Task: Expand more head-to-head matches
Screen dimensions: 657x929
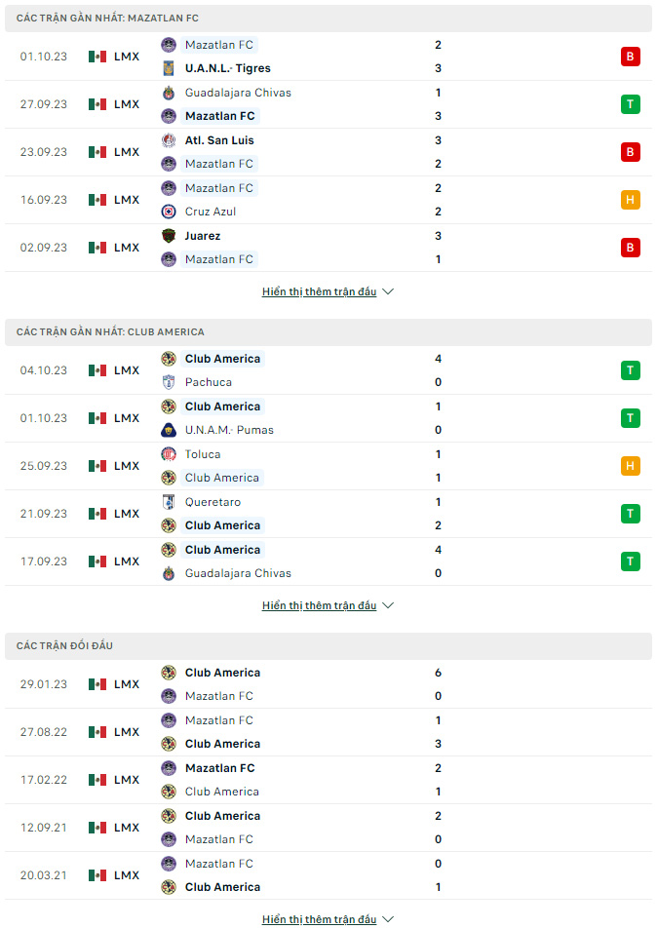Action: [328, 919]
